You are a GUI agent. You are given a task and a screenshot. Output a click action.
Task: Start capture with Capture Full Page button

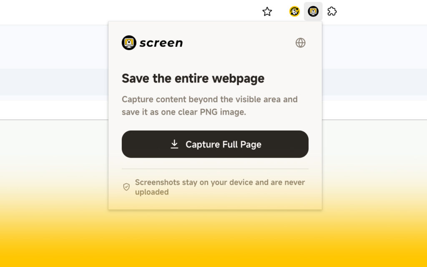click(215, 144)
